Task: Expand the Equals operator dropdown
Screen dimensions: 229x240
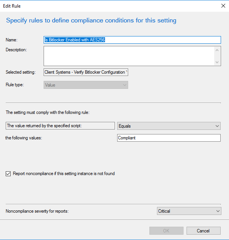Action: (x=169, y=126)
